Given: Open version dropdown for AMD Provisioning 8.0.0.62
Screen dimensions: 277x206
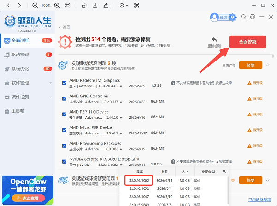Looking at the screenshot, I should (x=121, y=149).
